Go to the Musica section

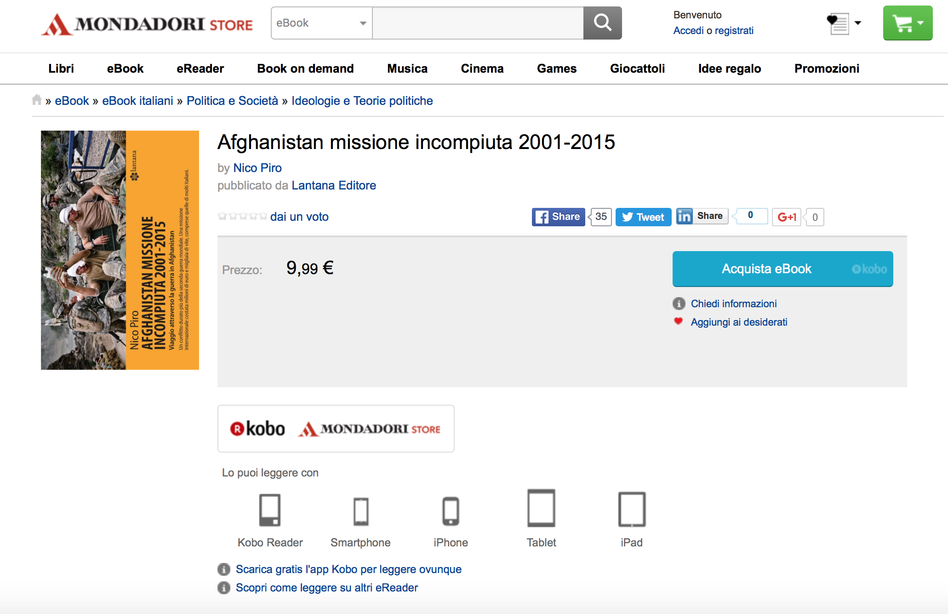[407, 69]
